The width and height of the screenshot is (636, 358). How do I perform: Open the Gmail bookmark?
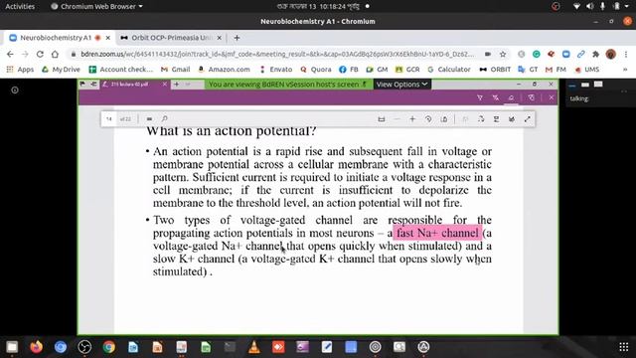coord(175,70)
